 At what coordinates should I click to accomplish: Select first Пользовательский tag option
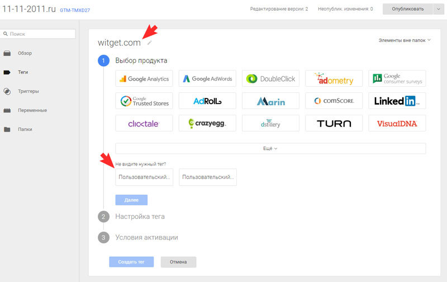pos(144,177)
